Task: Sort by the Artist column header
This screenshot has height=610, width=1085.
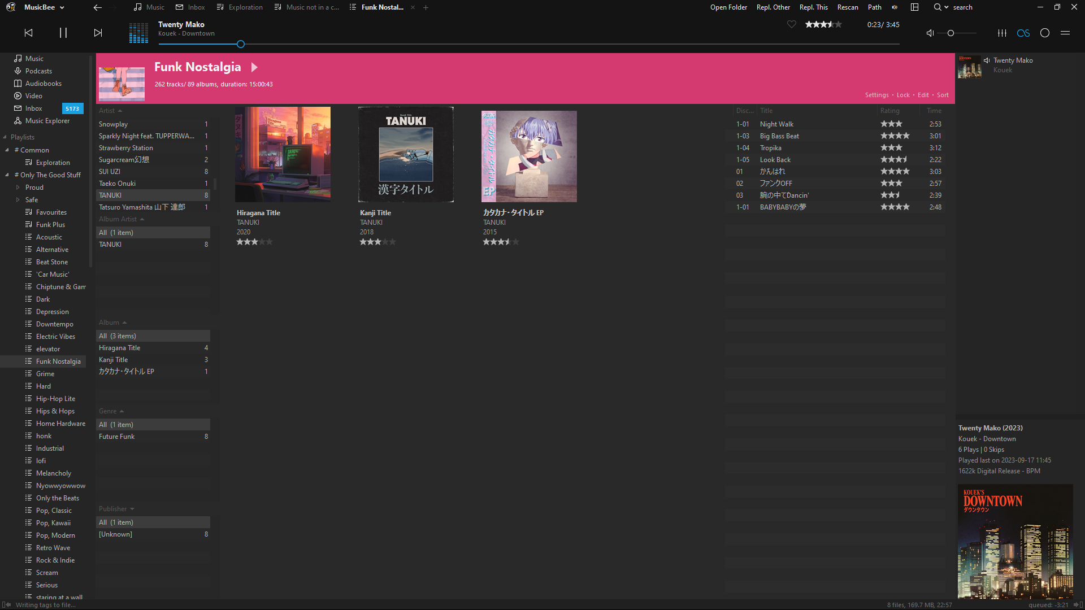Action: click(110, 111)
